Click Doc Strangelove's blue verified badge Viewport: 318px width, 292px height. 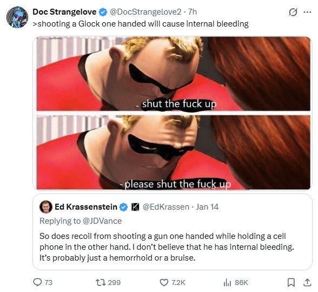(x=103, y=12)
